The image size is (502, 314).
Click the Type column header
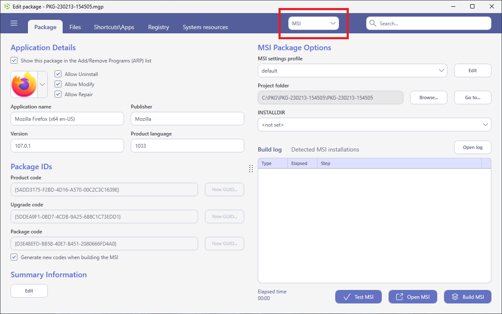(x=273, y=163)
